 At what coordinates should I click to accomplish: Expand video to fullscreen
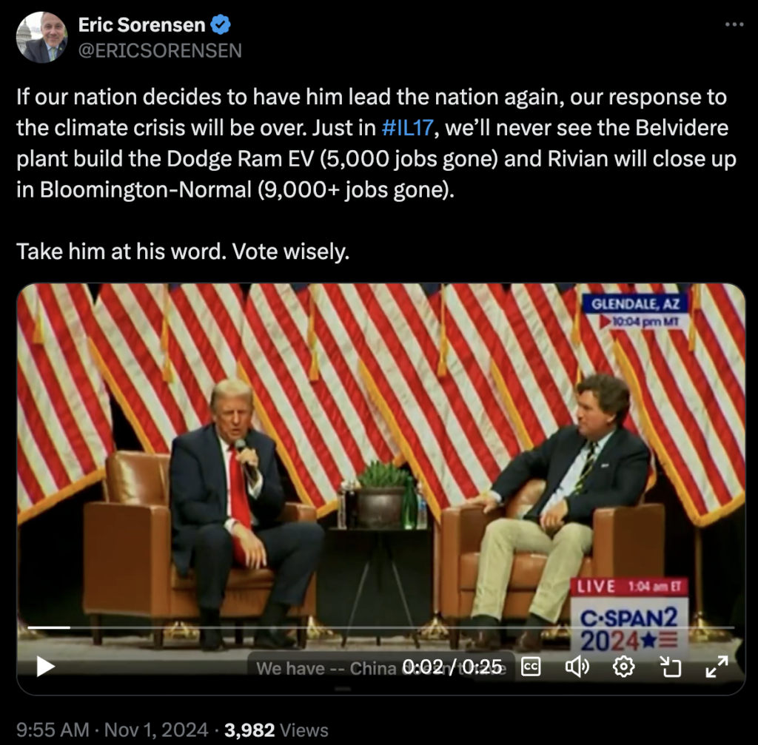tap(716, 667)
